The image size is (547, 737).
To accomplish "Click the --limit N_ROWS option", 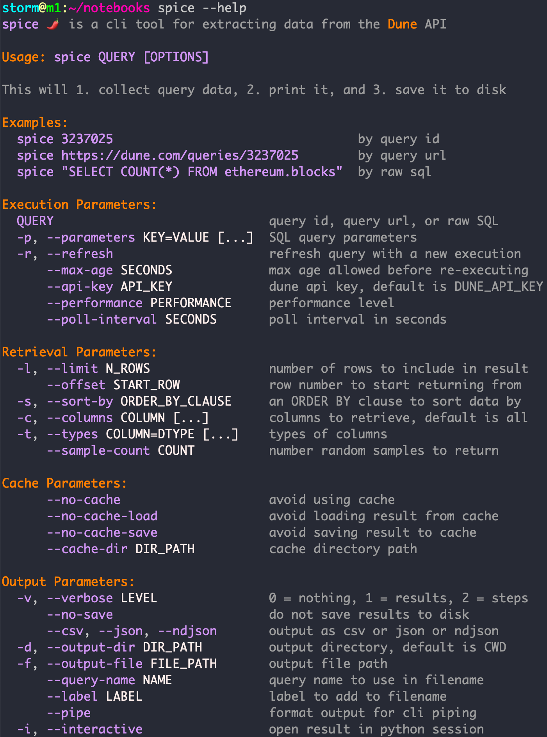I will (98, 368).
